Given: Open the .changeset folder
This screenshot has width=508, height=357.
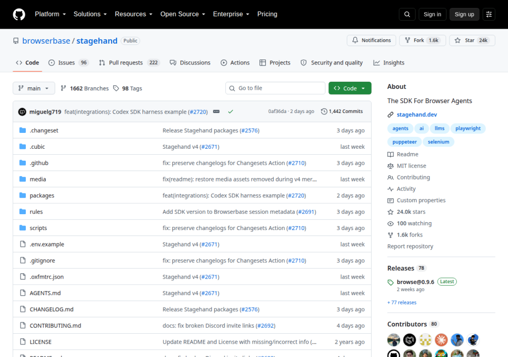Looking at the screenshot, I should [x=44, y=130].
